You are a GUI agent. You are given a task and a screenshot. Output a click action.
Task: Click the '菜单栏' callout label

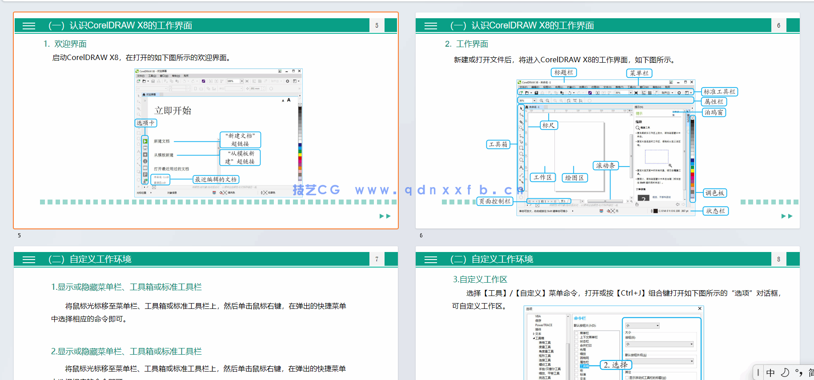click(639, 73)
